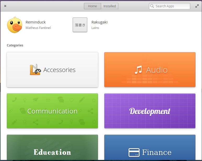This screenshot has width=202, height=161.
Task: Open the Reminduck duck app icon
Action: [15, 25]
